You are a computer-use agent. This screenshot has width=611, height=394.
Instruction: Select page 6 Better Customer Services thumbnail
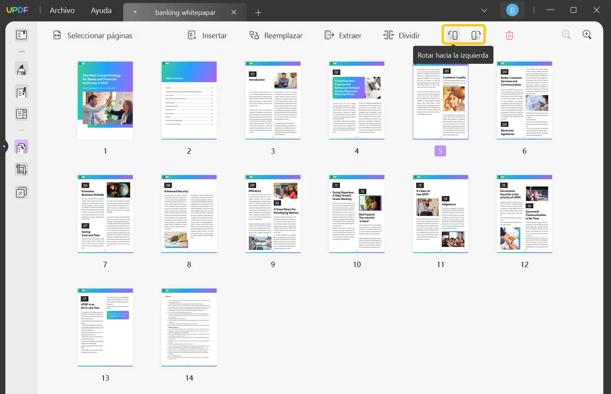[524, 100]
